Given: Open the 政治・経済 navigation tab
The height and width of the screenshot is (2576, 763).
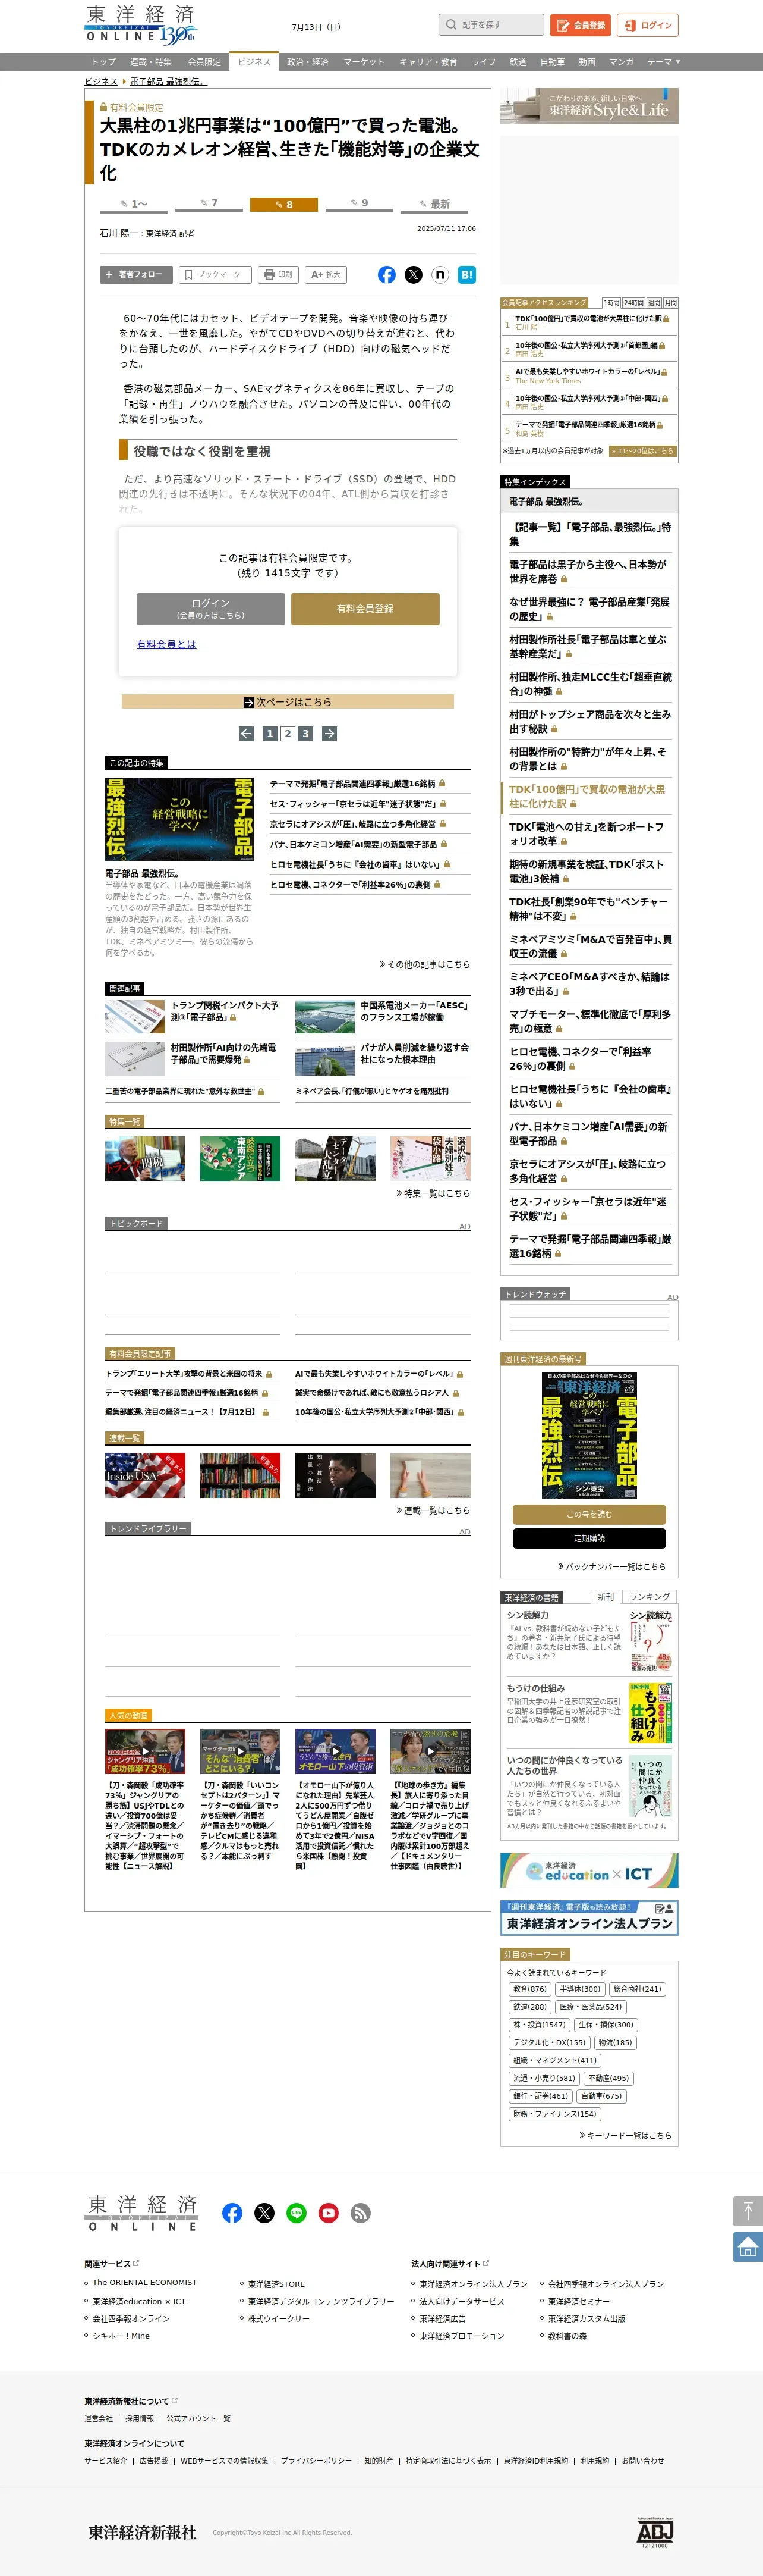Looking at the screenshot, I should click(308, 62).
